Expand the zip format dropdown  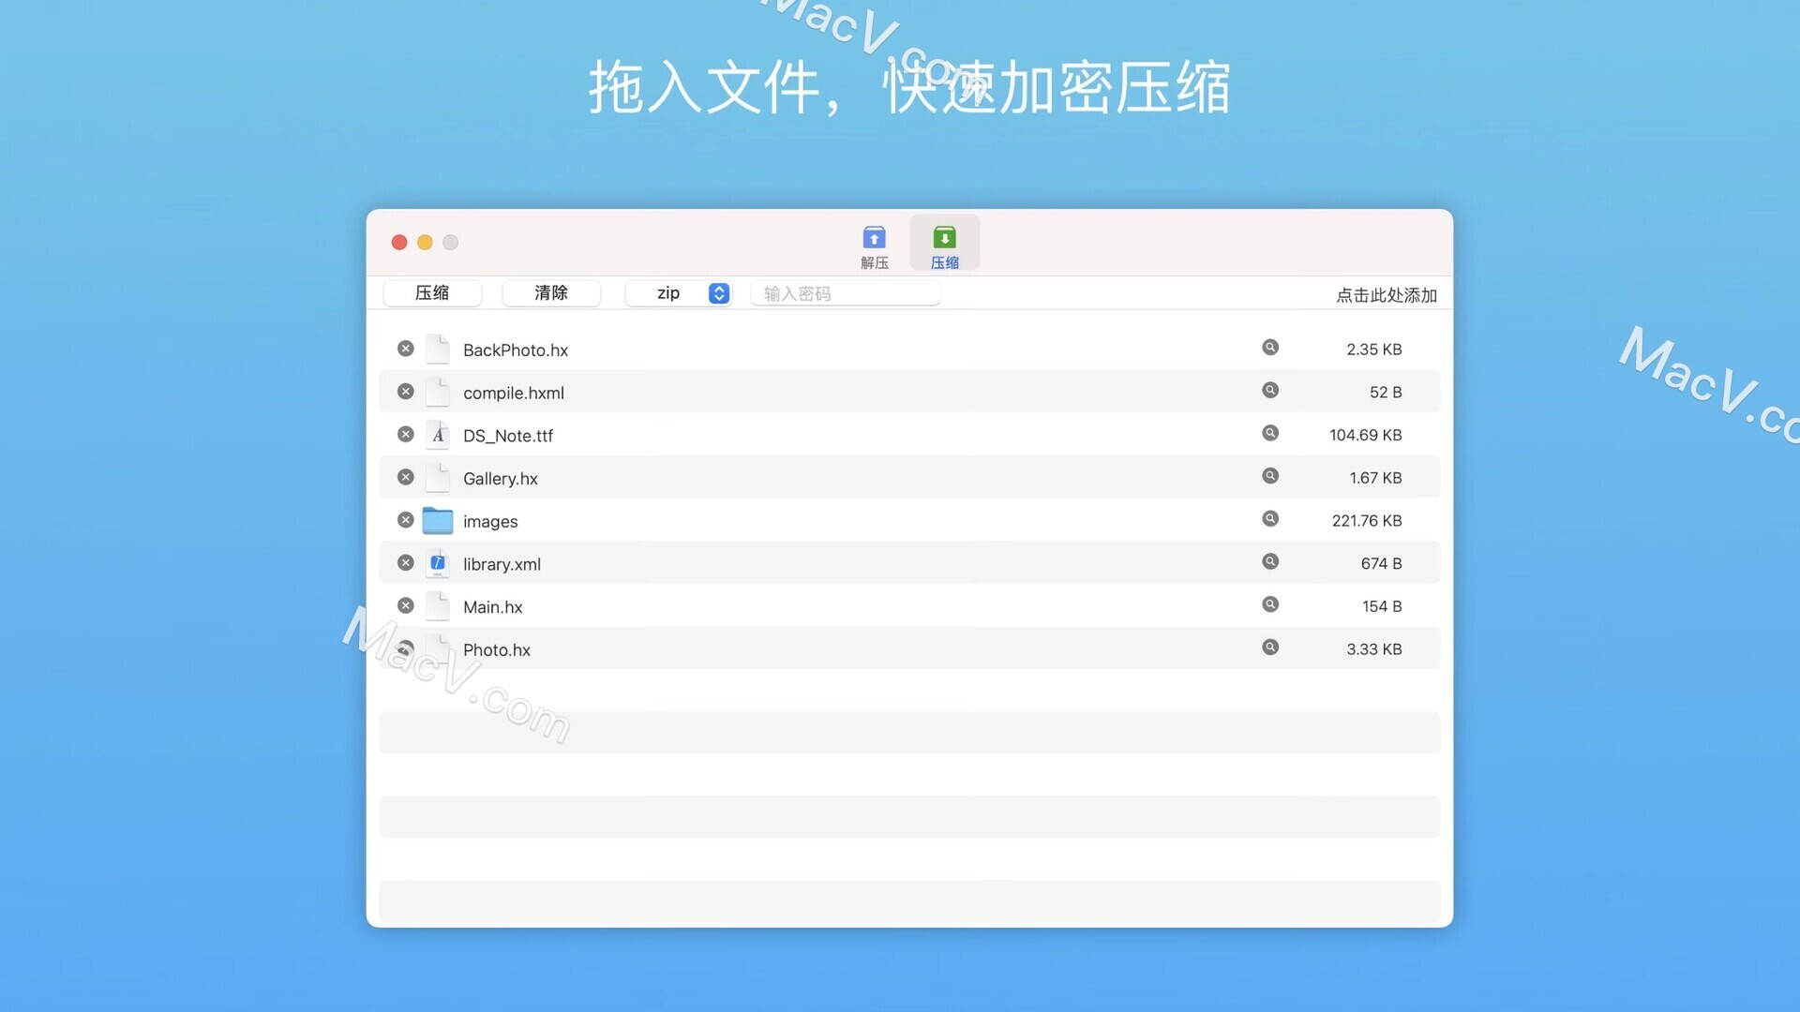point(717,293)
